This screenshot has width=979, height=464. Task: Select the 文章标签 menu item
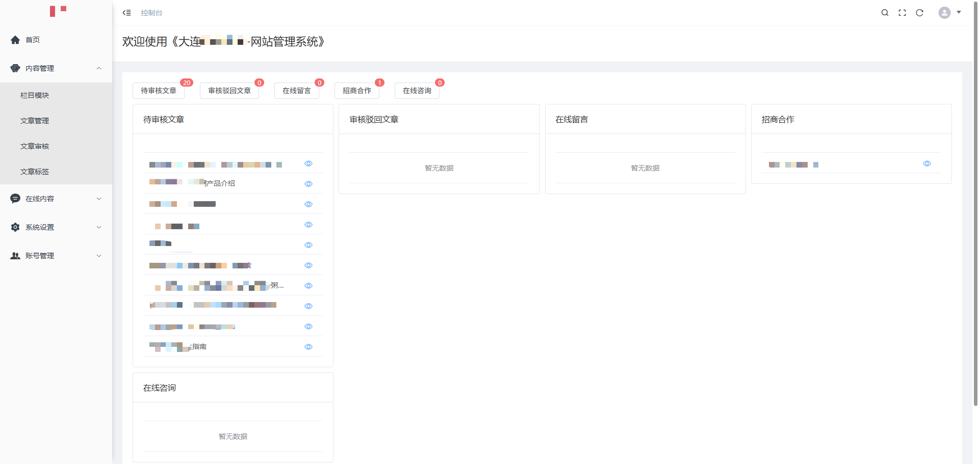click(35, 172)
